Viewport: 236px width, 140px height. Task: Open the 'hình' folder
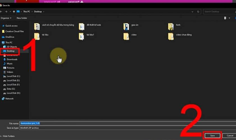(x=171, y=27)
